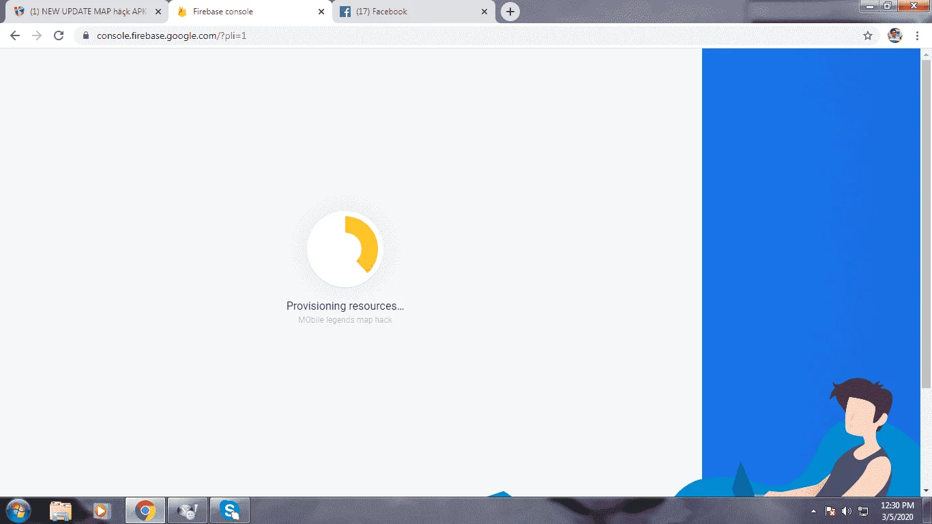Click the MObile legends map hack label
932x524 pixels.
pyautogui.click(x=345, y=320)
